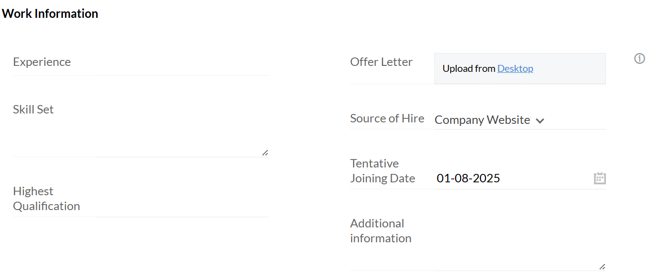Expand the Source of Hire chevron arrow
Image resolution: width=655 pixels, height=273 pixels.
point(540,120)
